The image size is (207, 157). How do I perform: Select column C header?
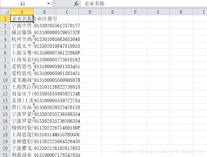coord(67,12)
